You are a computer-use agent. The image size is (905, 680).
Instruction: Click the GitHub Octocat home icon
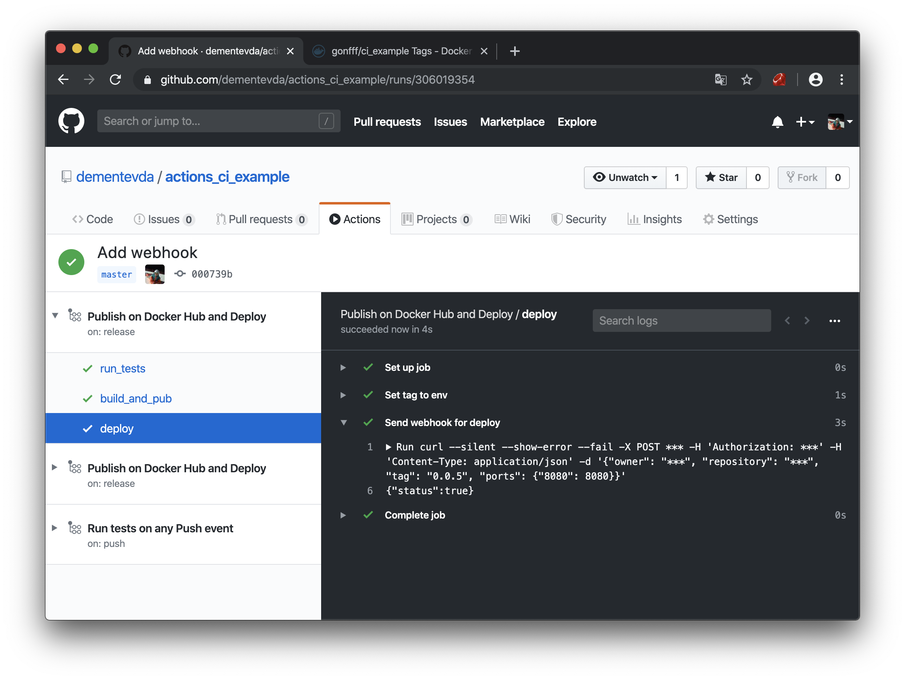click(x=72, y=121)
